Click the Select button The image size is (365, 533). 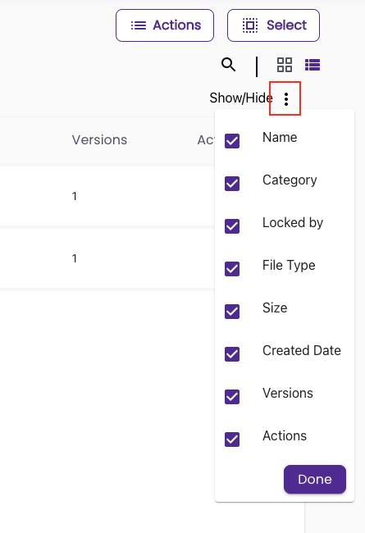[273, 25]
